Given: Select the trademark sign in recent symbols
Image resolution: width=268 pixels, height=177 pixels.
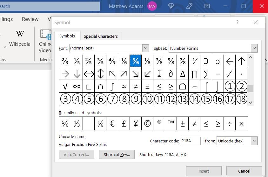Looking at the screenshot, I should [x=171, y=123].
